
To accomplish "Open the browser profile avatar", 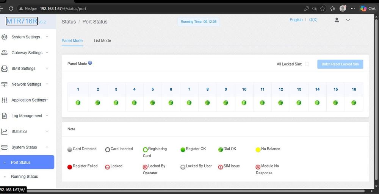I will [343, 8].
